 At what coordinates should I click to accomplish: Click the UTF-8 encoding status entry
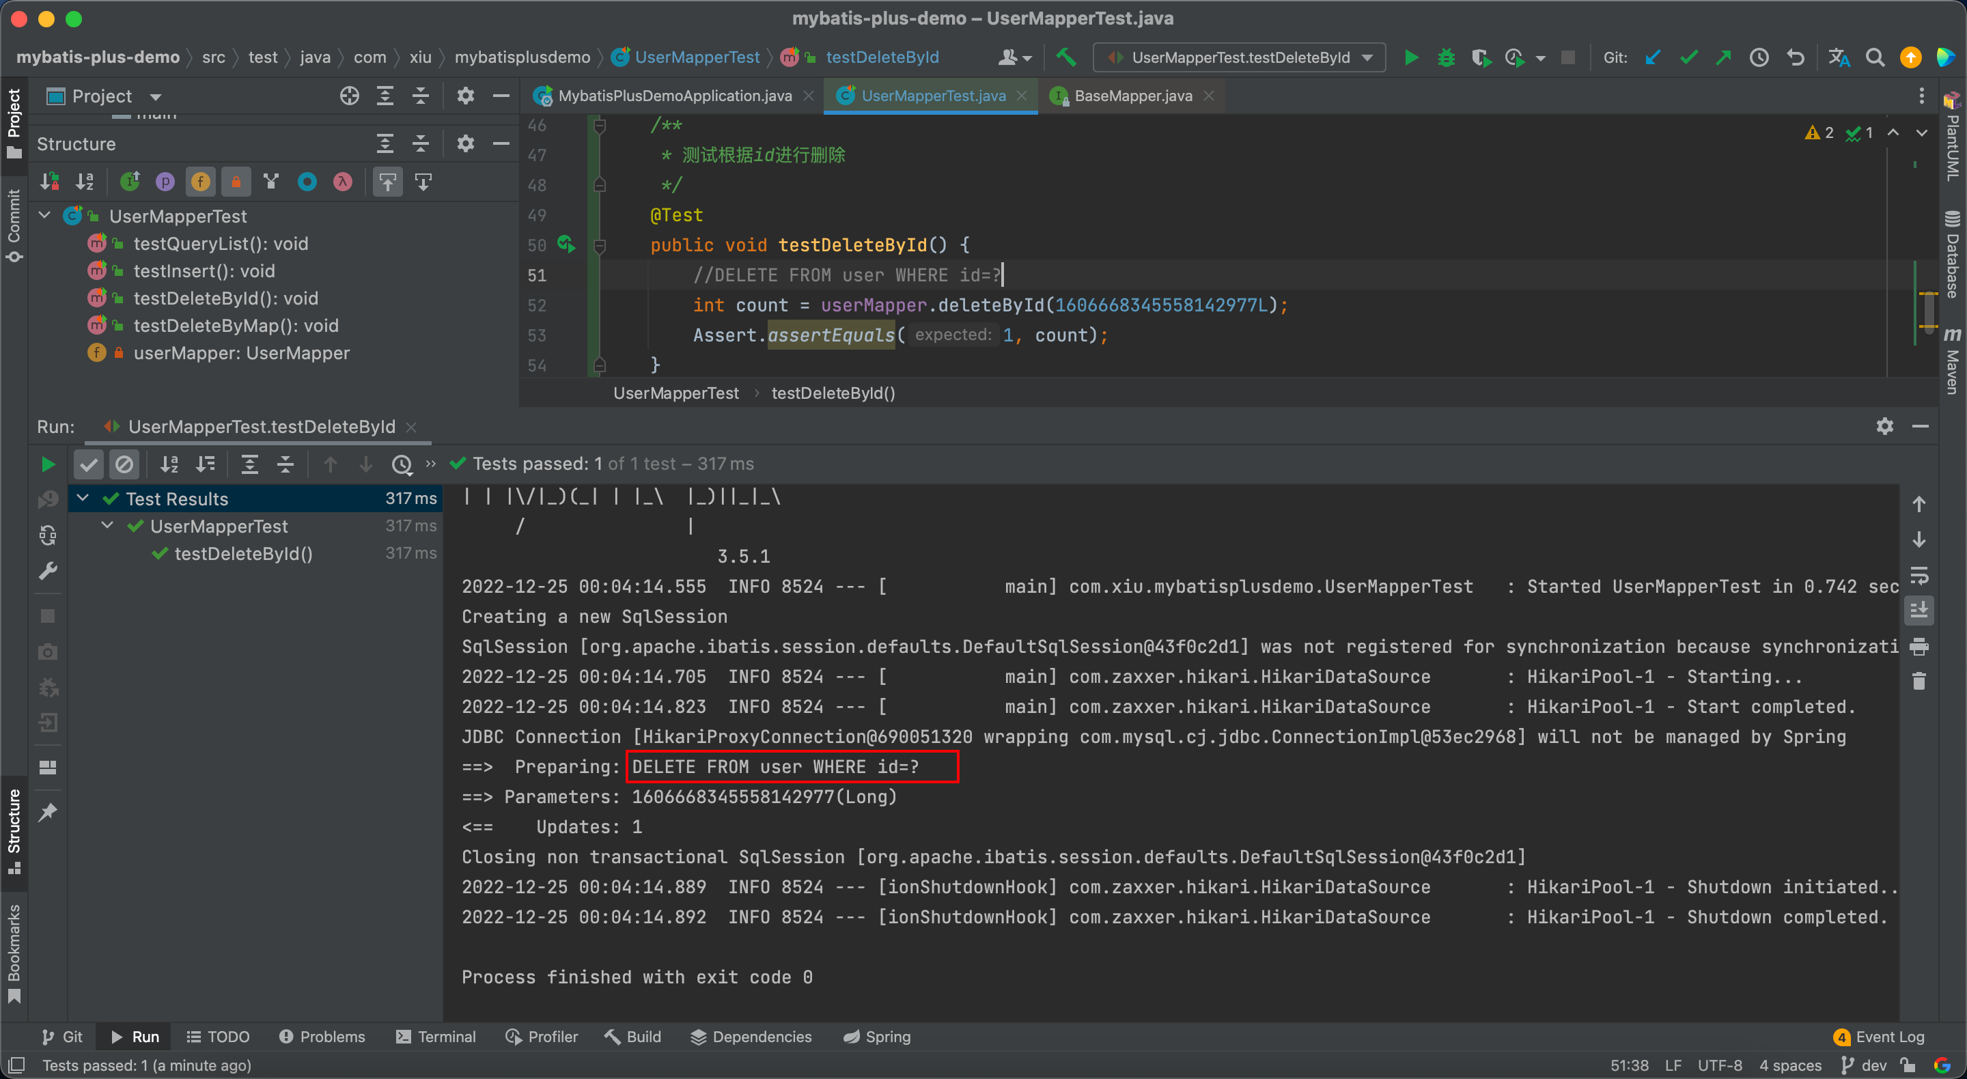click(x=1720, y=1065)
